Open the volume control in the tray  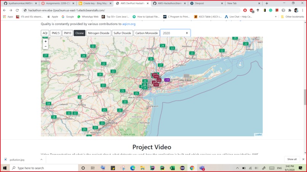[x=256, y=168]
